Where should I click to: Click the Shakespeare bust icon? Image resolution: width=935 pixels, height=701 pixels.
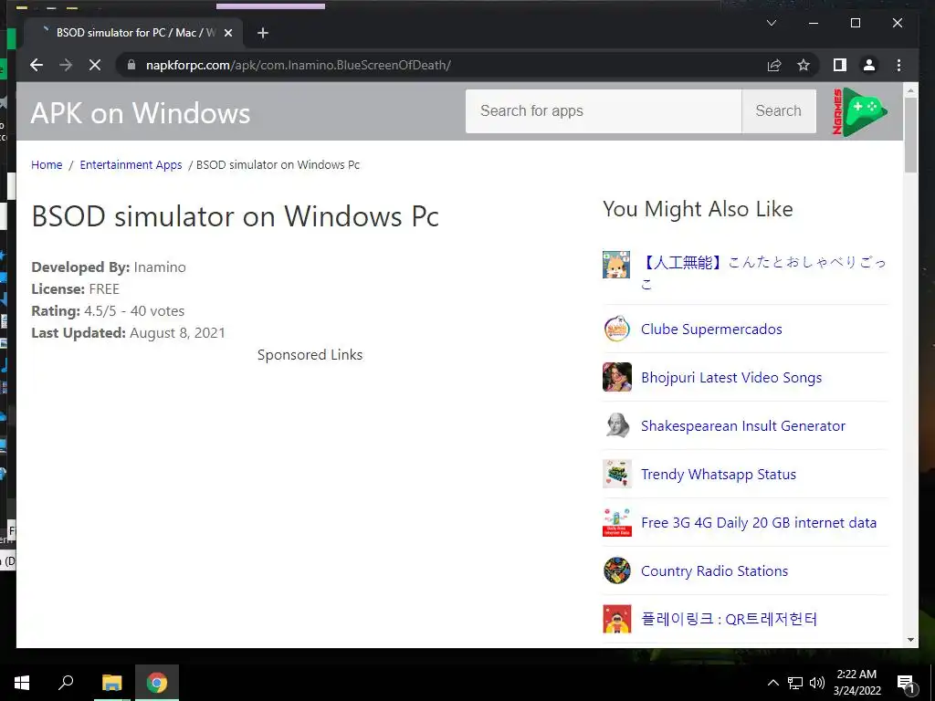point(616,425)
